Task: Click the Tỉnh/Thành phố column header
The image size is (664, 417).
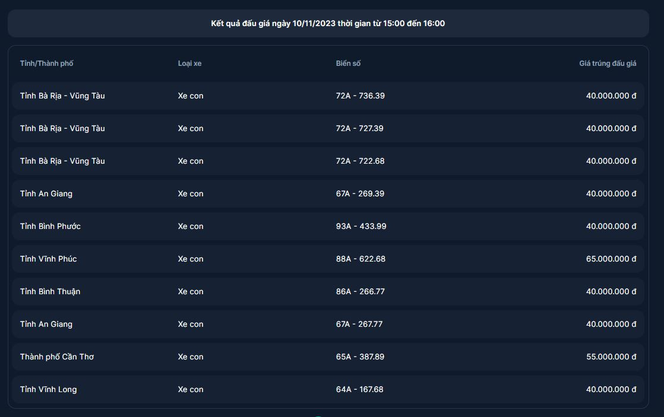Action: pos(46,63)
